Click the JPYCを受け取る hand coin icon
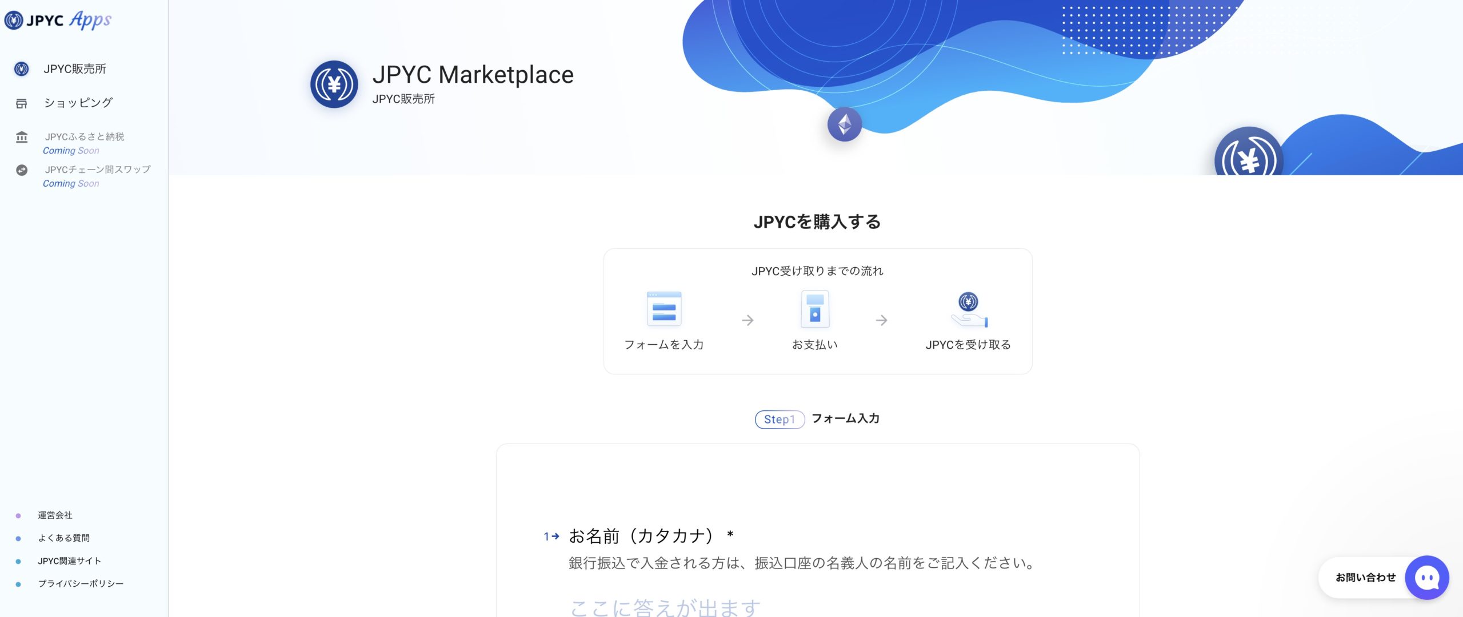This screenshot has width=1463, height=617. (969, 310)
